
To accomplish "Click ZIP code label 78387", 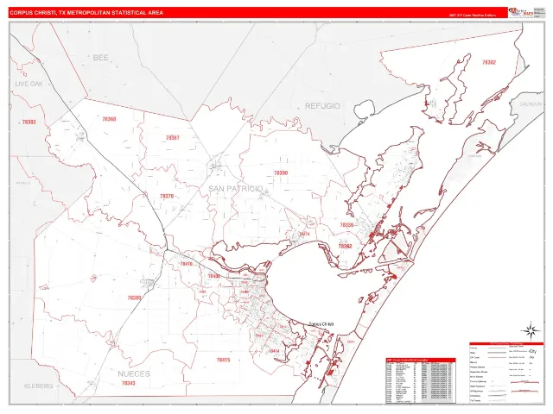I will pos(173,138).
